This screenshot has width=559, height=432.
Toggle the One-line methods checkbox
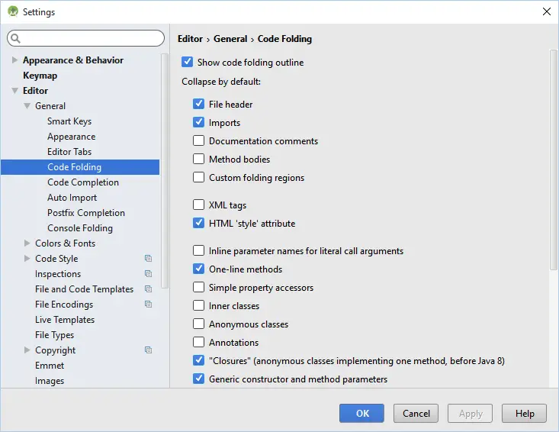199,269
